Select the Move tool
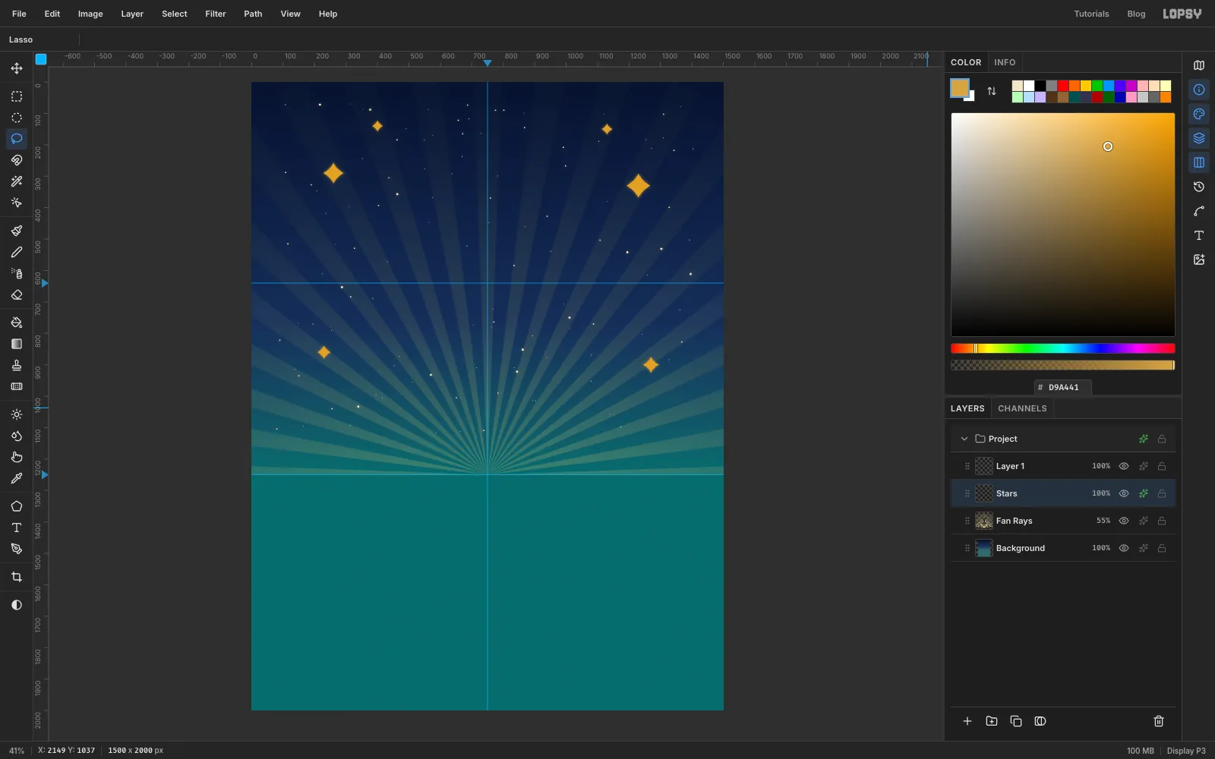The width and height of the screenshot is (1215, 759). pos(17,68)
